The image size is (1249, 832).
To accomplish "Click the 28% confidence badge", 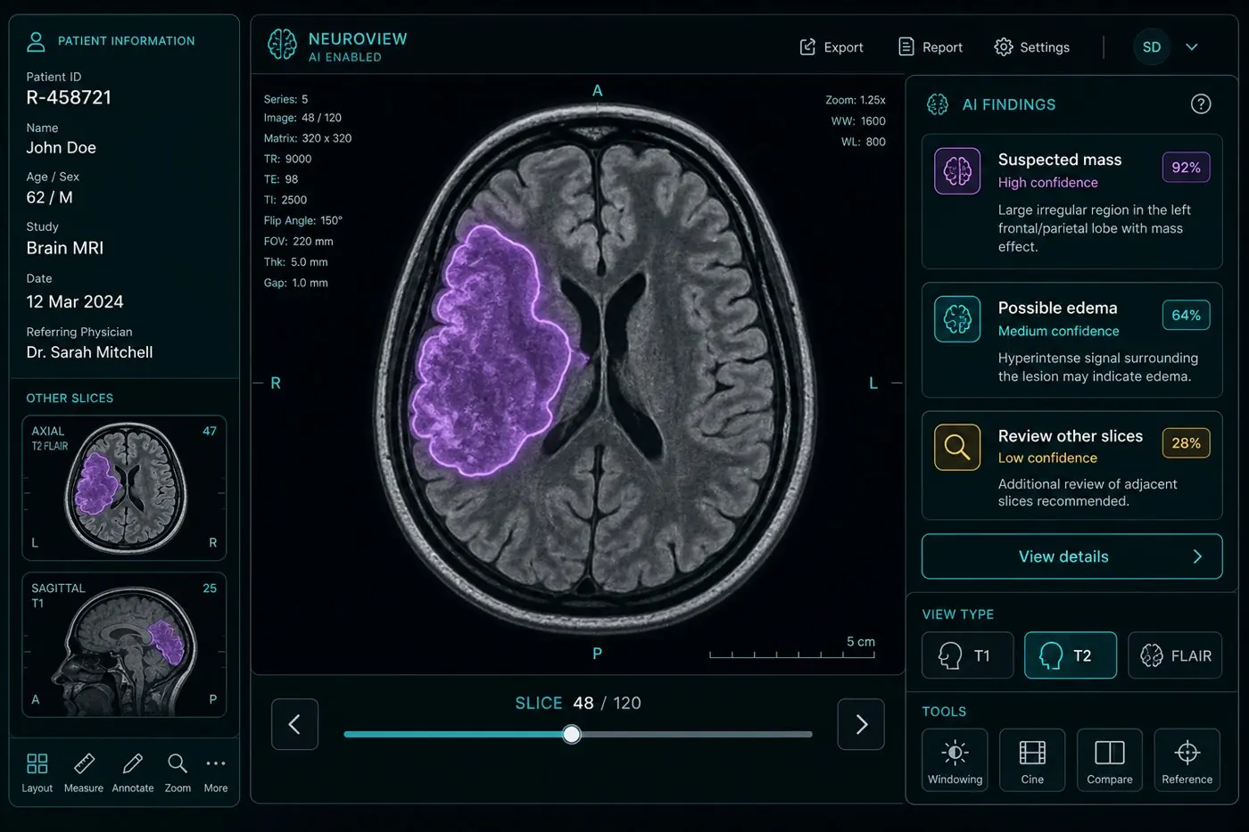I will [1186, 443].
